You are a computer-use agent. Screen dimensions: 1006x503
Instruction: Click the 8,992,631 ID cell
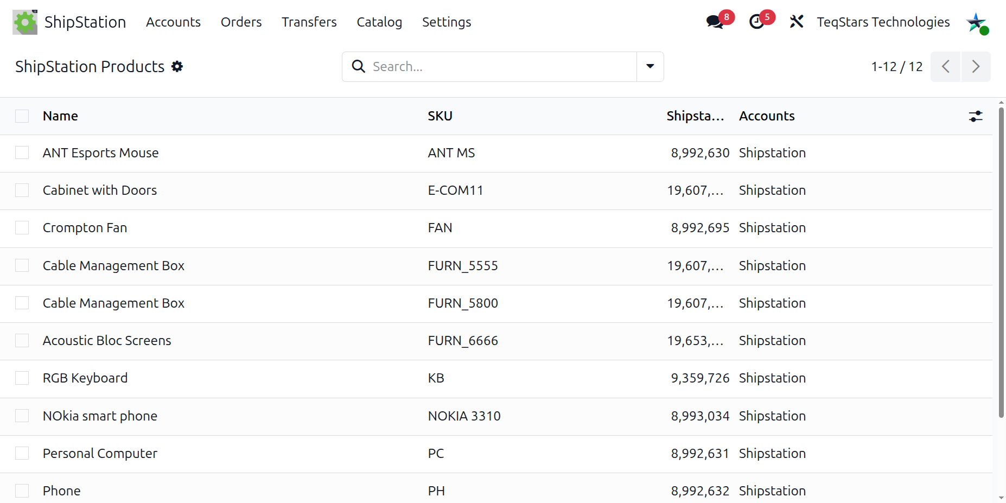700,453
